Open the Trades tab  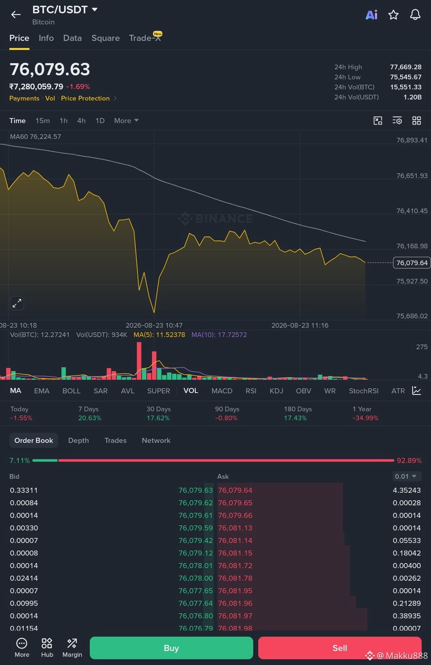point(116,440)
